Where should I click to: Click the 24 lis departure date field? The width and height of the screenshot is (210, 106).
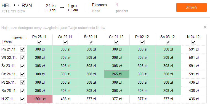click(x=51, y=8)
